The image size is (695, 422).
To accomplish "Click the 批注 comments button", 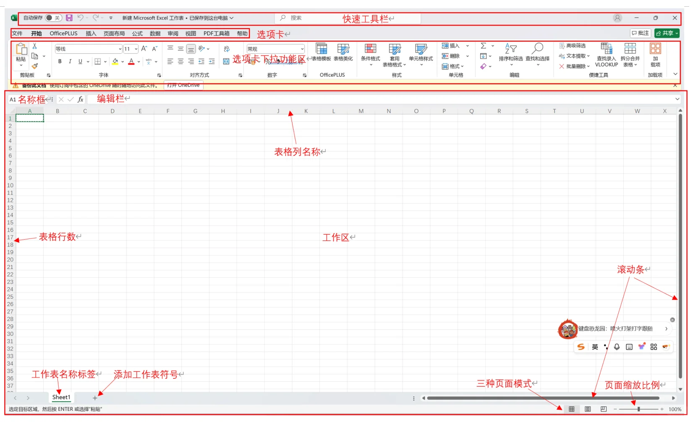I will click(x=640, y=33).
